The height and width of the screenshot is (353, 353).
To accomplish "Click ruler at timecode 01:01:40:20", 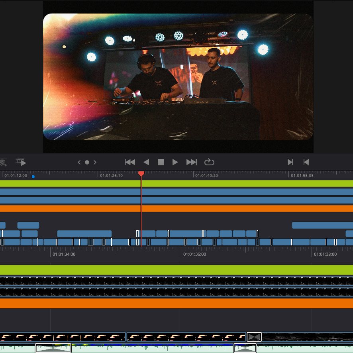I will pyautogui.click(x=206, y=175).
